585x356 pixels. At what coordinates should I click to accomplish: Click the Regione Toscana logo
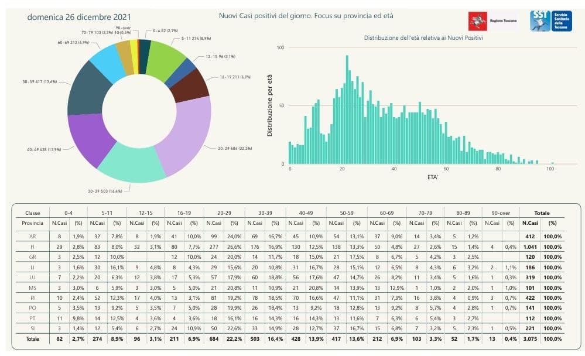point(492,21)
